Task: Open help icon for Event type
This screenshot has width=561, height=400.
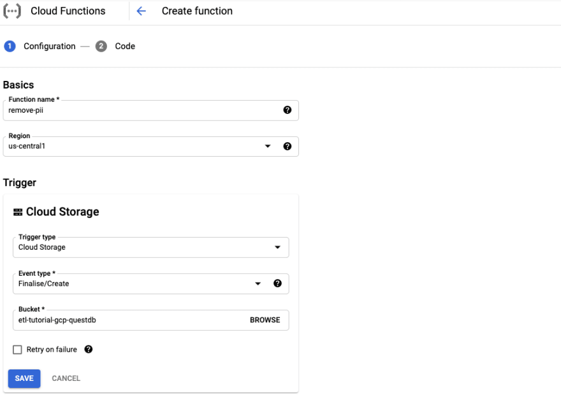Action: point(278,283)
